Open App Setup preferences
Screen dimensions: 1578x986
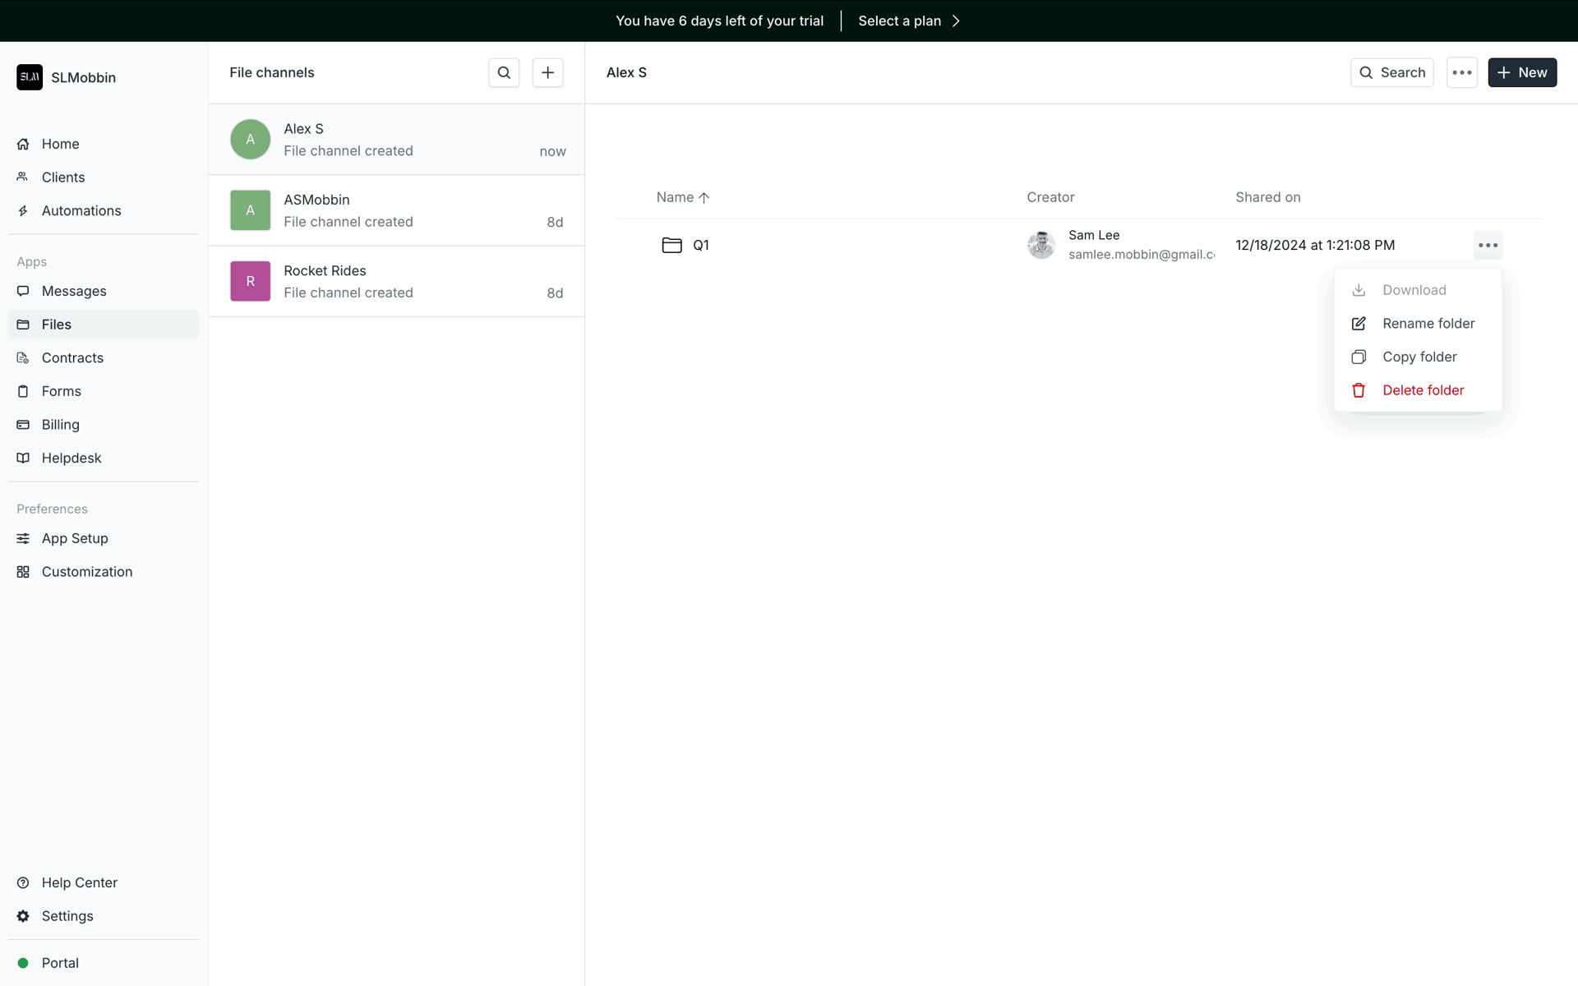tap(104, 538)
